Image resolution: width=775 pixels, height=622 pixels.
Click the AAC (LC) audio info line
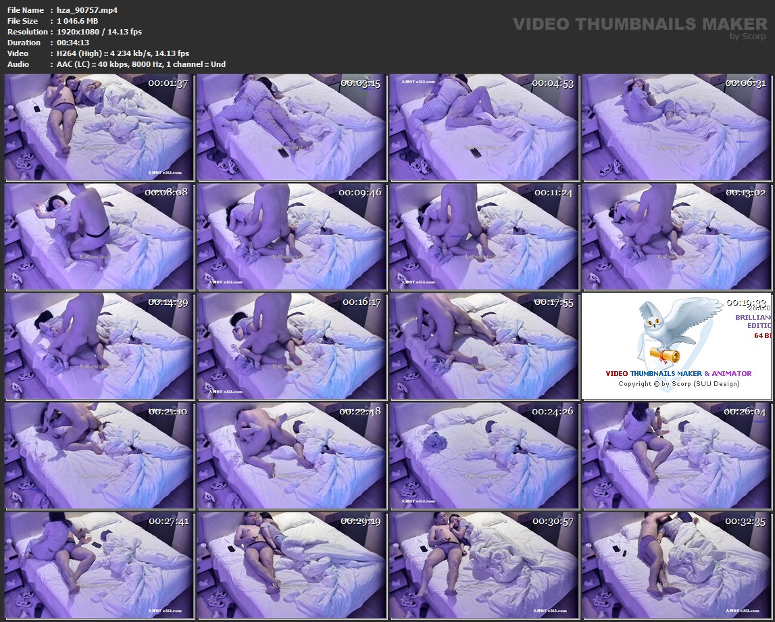click(x=141, y=64)
